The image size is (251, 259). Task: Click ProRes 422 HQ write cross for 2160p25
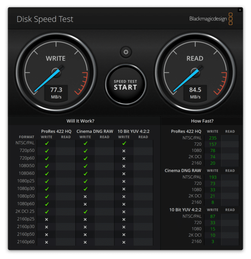tap(46, 220)
